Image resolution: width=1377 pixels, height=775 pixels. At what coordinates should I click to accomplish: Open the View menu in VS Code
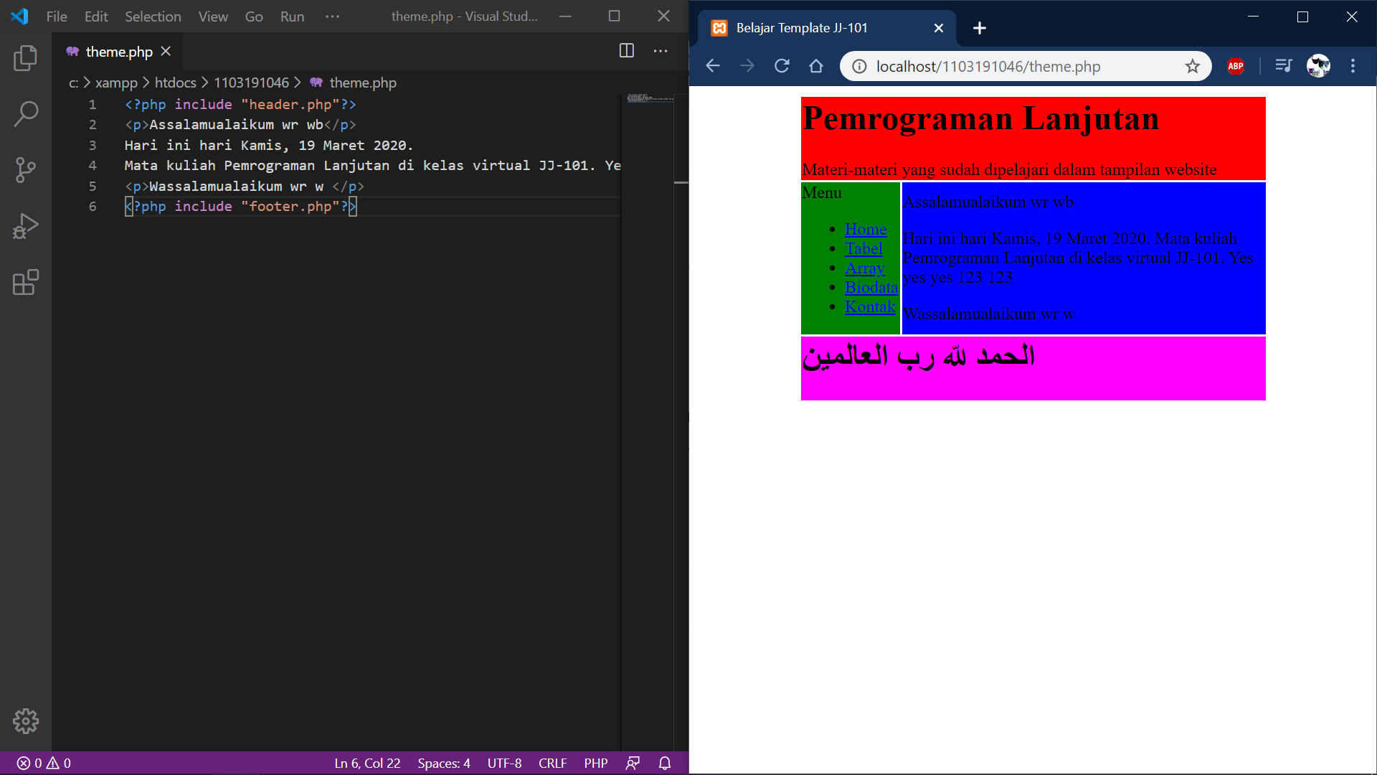tap(213, 16)
